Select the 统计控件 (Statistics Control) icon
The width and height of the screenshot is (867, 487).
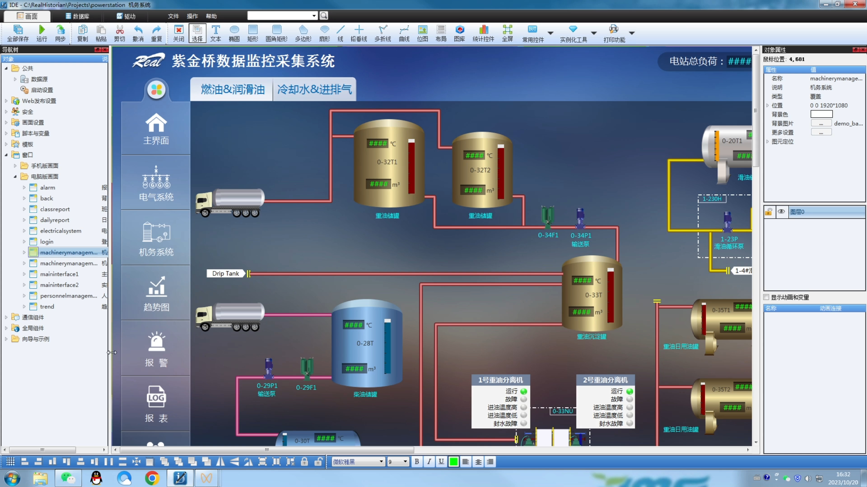pyautogui.click(x=483, y=33)
